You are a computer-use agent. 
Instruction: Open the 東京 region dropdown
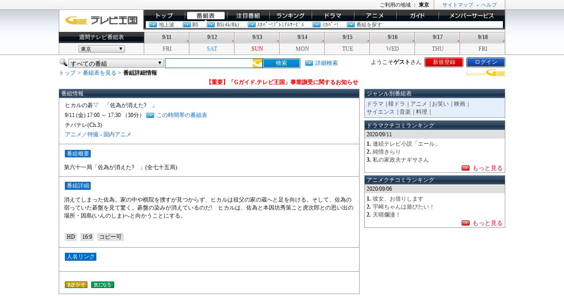(x=102, y=49)
